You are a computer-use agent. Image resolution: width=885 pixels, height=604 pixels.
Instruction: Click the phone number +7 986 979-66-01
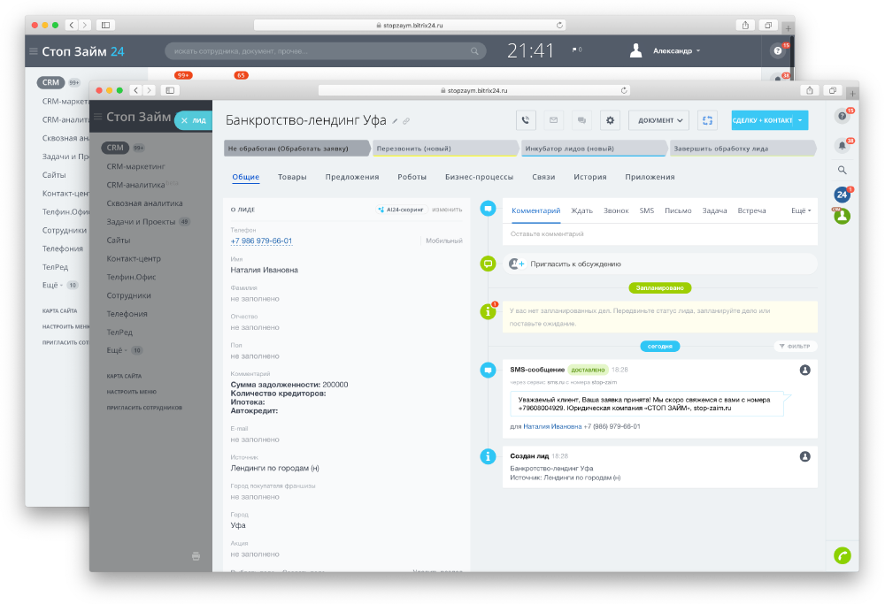(x=261, y=241)
